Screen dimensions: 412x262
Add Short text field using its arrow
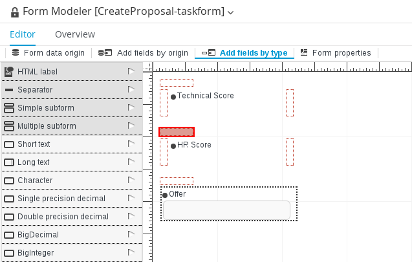point(131,144)
